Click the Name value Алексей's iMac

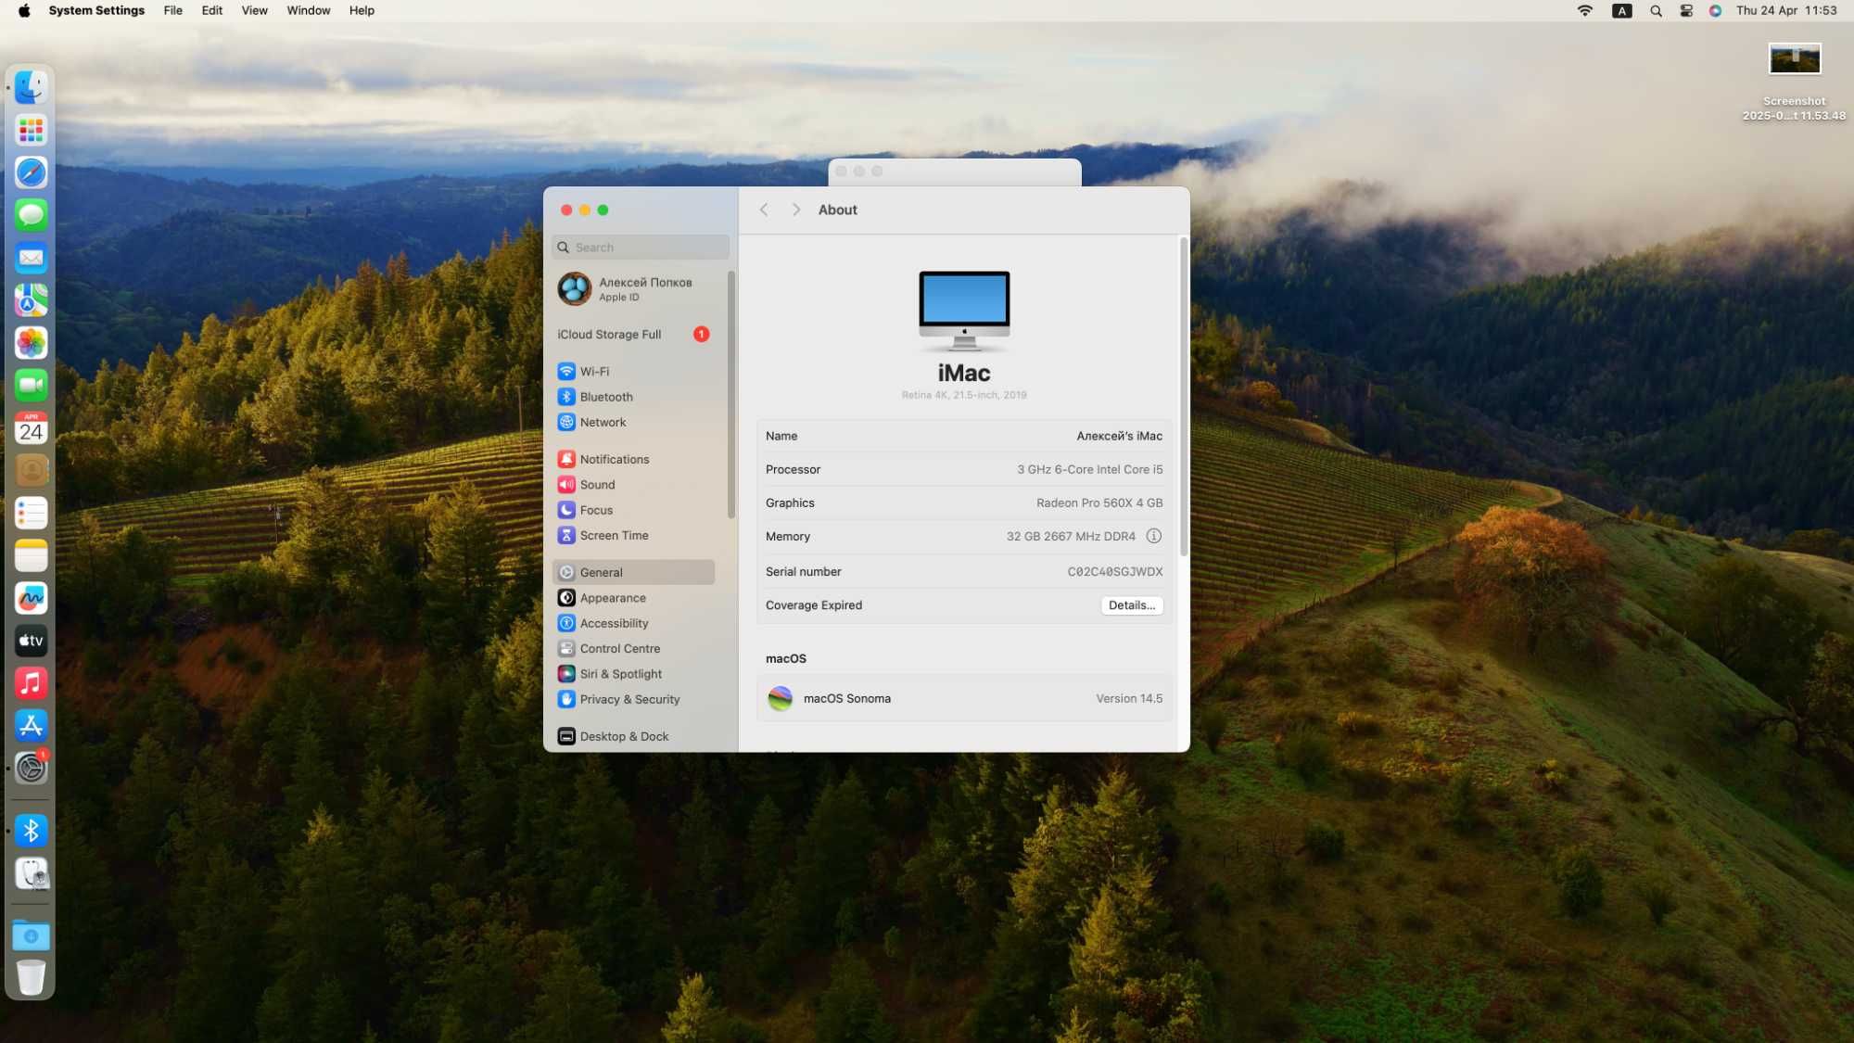point(1119,437)
